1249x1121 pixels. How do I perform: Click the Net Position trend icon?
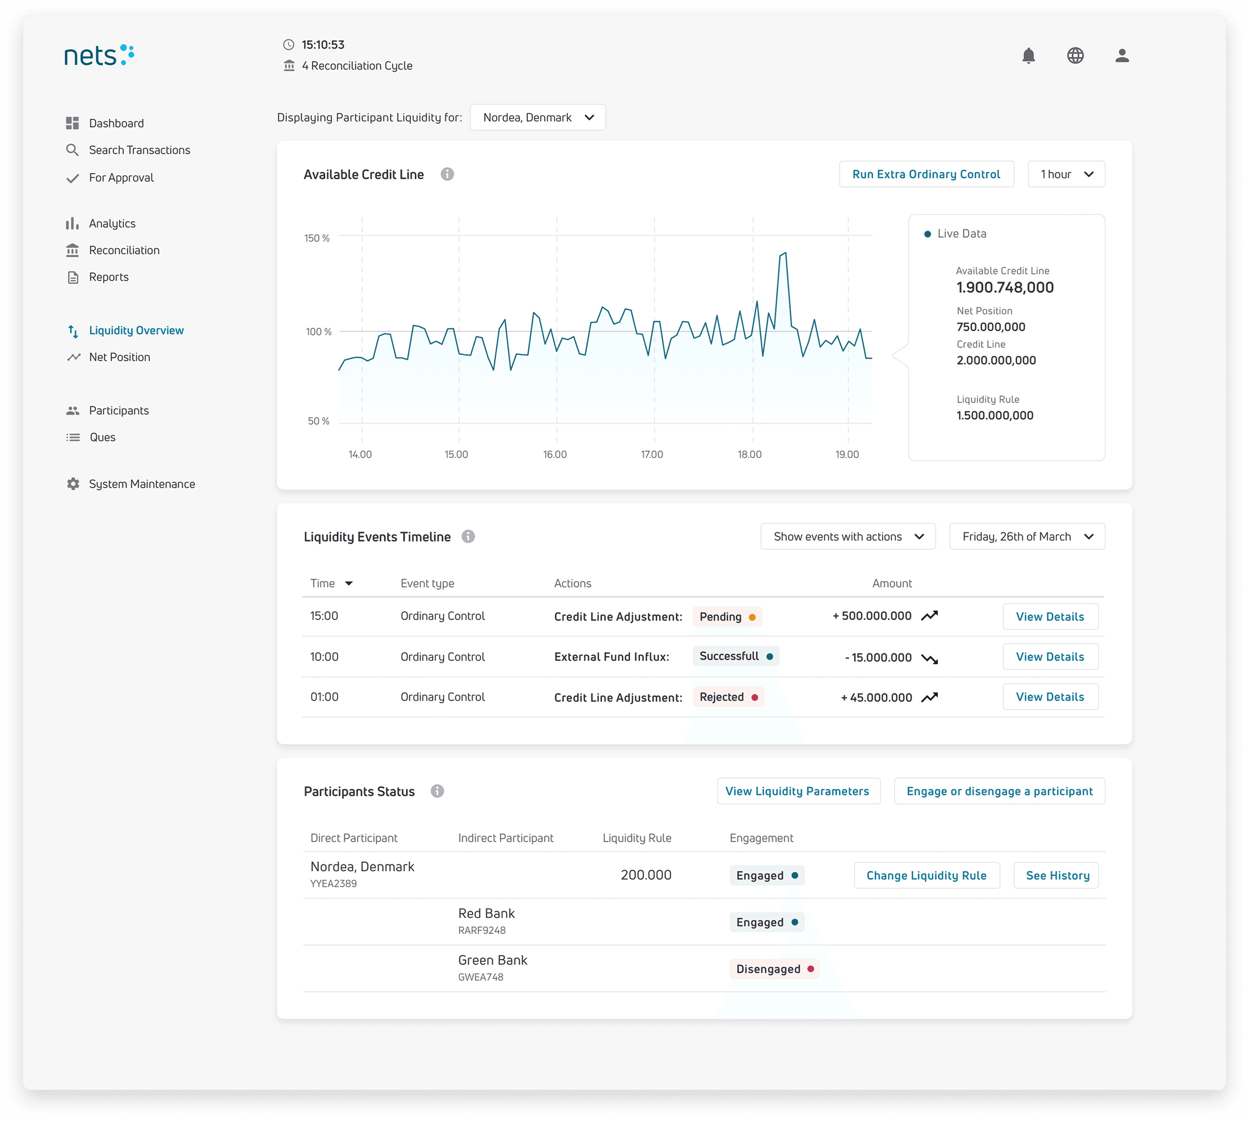coord(74,357)
